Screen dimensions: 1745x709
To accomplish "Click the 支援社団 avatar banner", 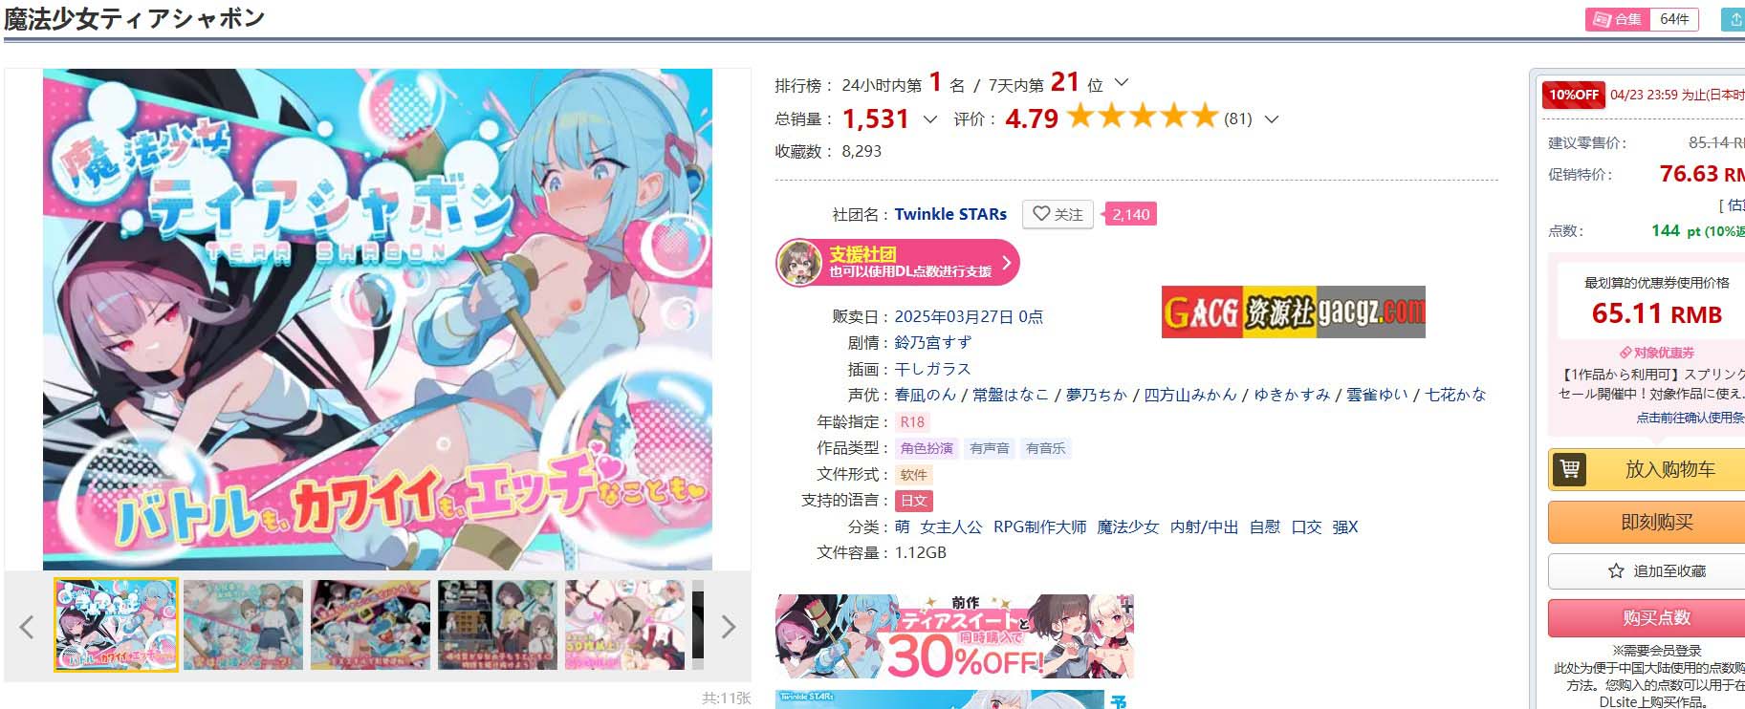I will click(x=897, y=262).
